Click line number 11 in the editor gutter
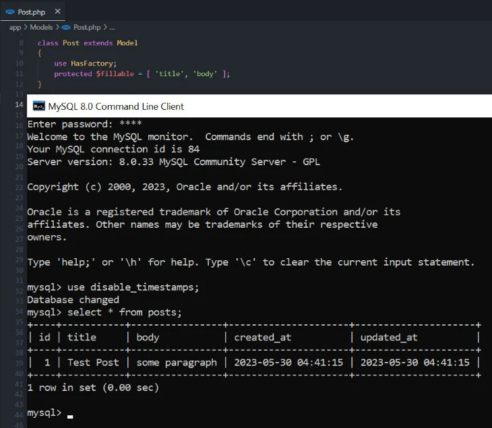492x428 pixels. (20, 73)
